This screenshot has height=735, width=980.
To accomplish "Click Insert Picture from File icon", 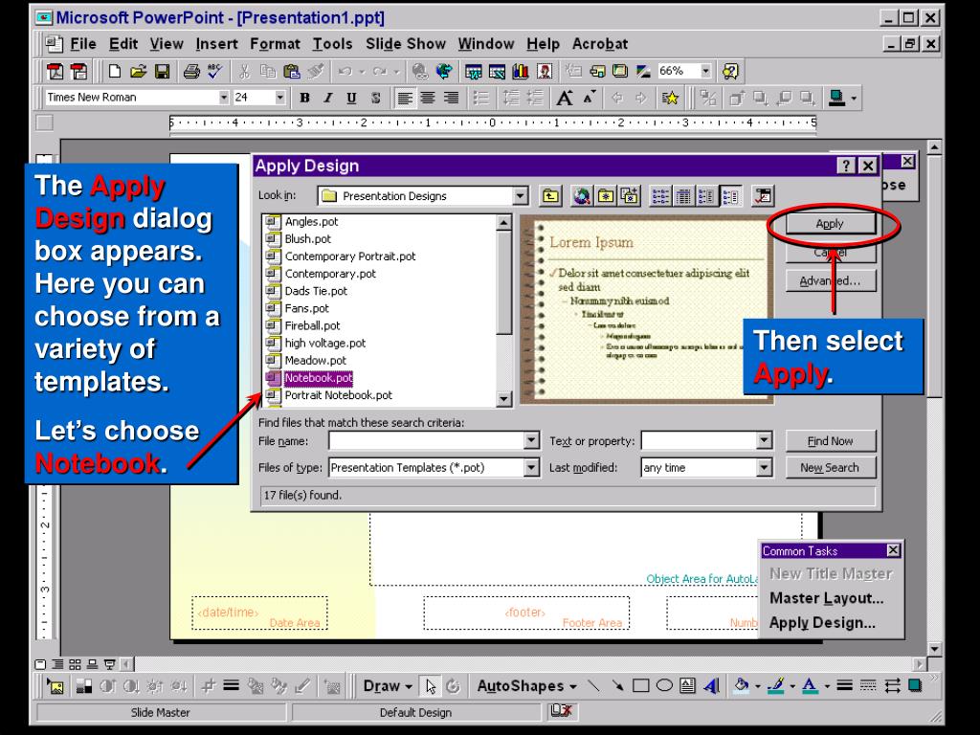I will click(56, 686).
